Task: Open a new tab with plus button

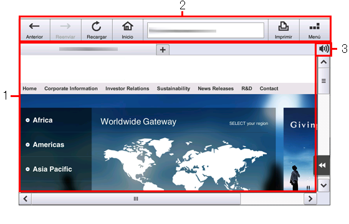Action: coord(163,50)
